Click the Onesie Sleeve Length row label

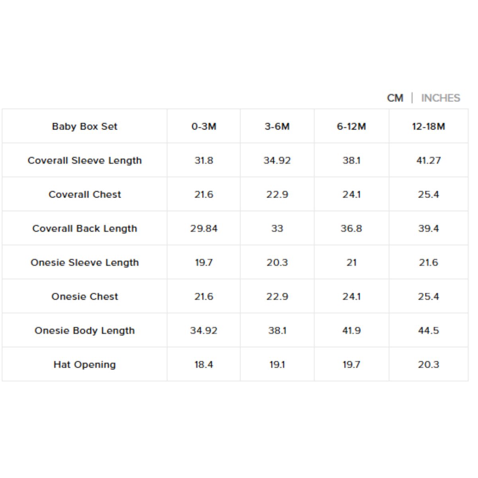pyautogui.click(x=84, y=263)
